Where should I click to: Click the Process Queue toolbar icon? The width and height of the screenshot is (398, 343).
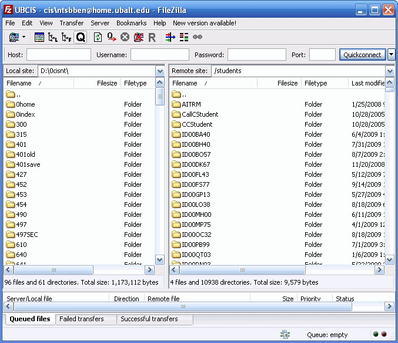point(112,37)
